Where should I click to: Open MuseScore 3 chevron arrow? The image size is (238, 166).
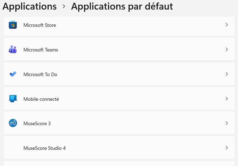(x=226, y=123)
